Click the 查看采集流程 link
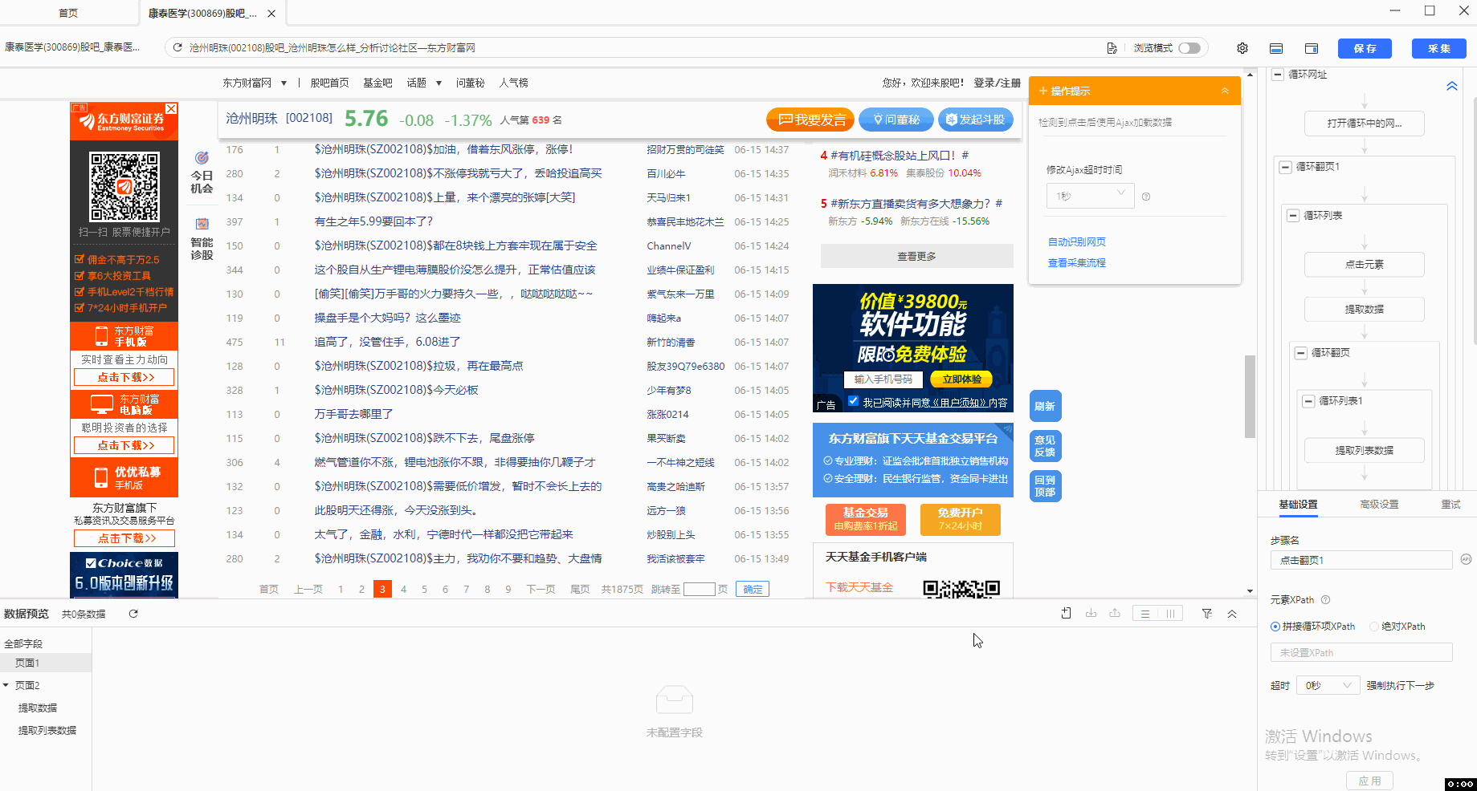The height and width of the screenshot is (791, 1477). click(1076, 262)
